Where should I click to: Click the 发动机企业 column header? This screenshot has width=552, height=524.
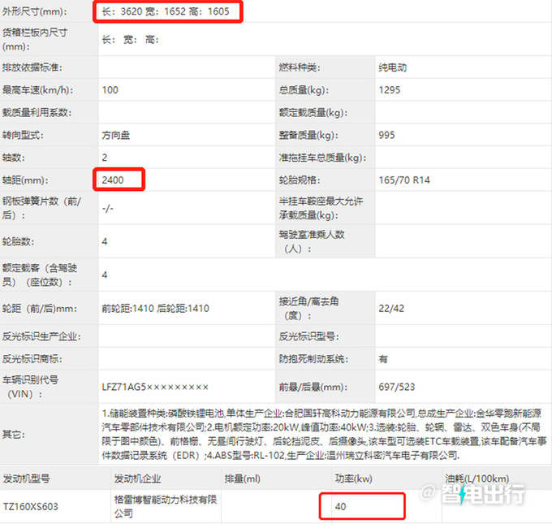(x=137, y=479)
